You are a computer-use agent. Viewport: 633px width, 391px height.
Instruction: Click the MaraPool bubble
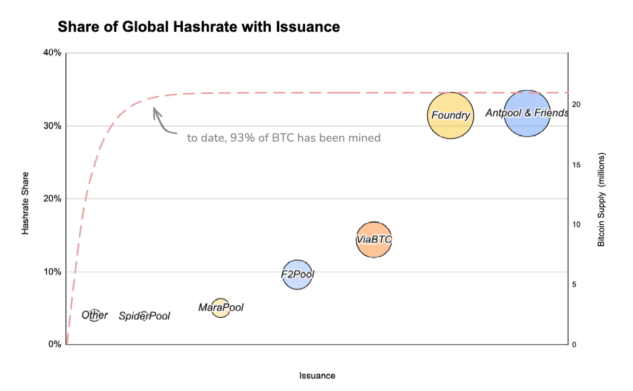(x=221, y=308)
